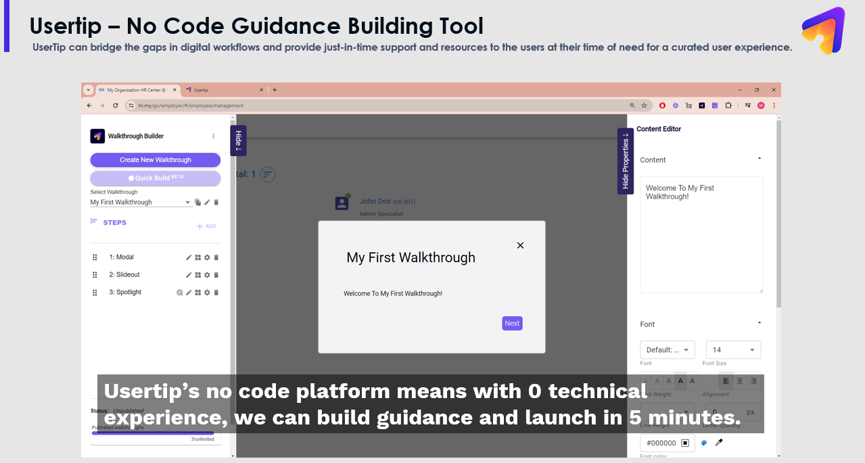Open John Doe employee name link
The height and width of the screenshot is (463, 865).
375,201
